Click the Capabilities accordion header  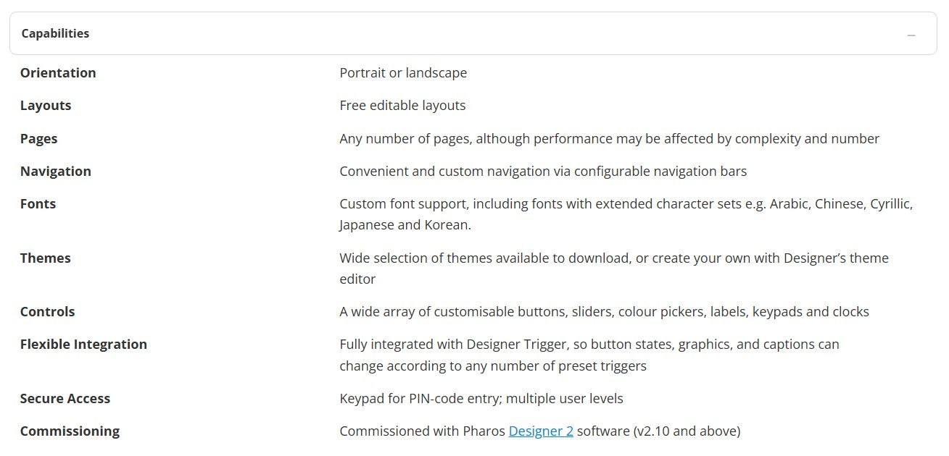point(473,33)
